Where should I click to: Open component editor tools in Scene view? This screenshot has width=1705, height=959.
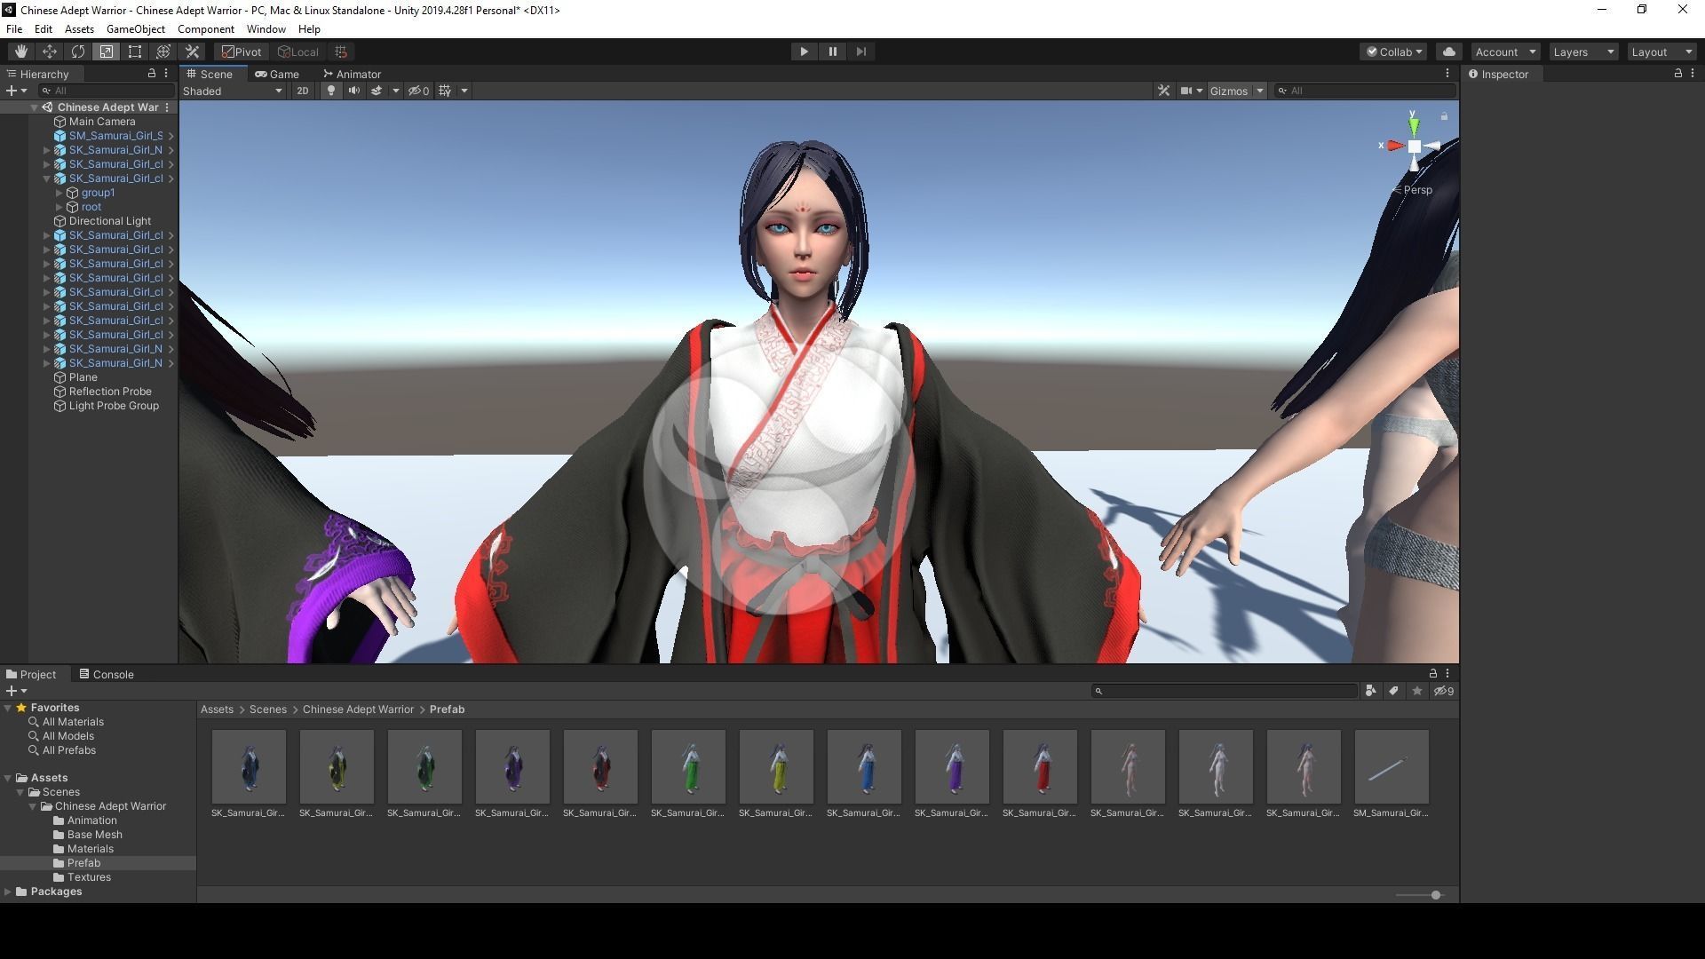tap(1163, 91)
